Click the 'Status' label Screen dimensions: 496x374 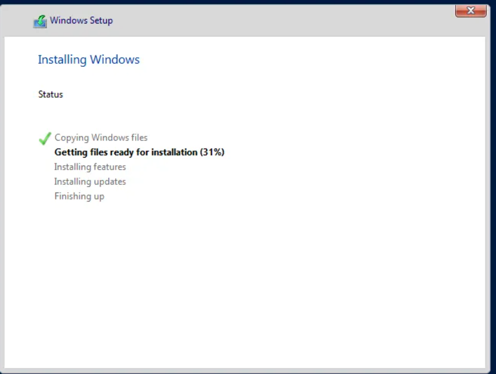coord(51,94)
